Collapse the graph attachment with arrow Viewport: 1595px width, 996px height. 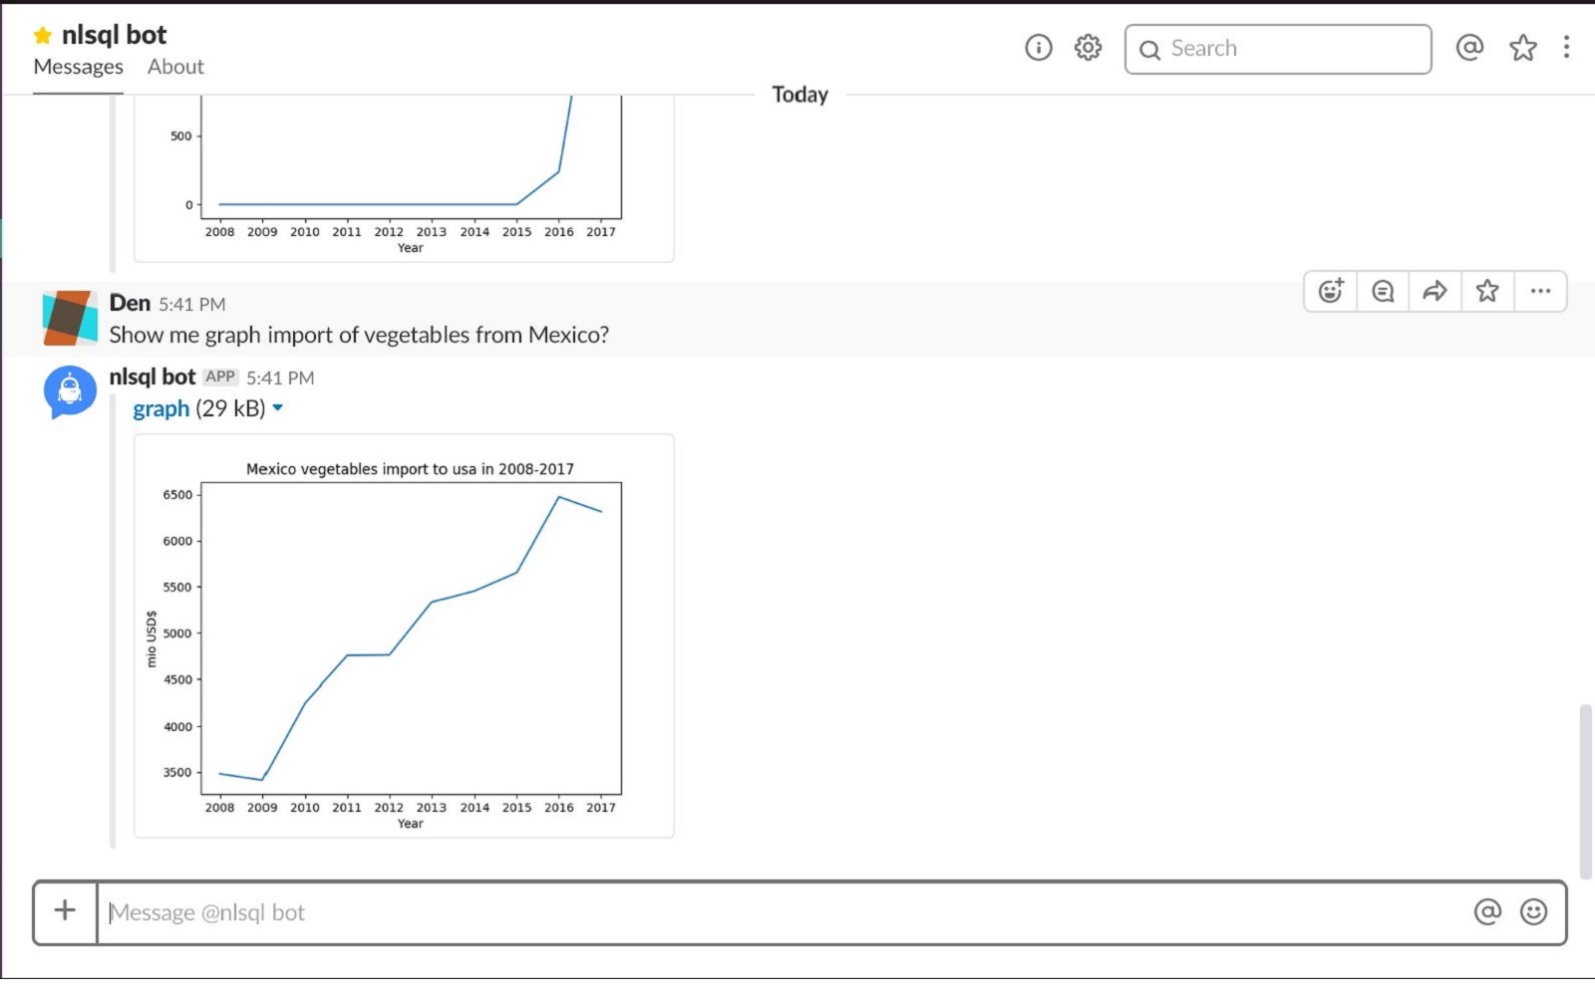tap(278, 407)
